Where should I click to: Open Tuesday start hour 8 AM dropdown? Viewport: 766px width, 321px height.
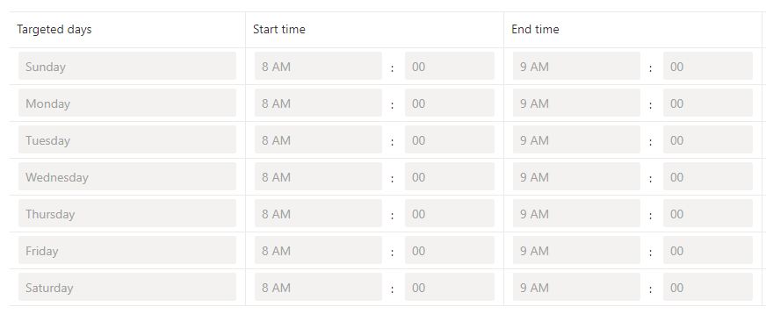pyautogui.click(x=318, y=139)
